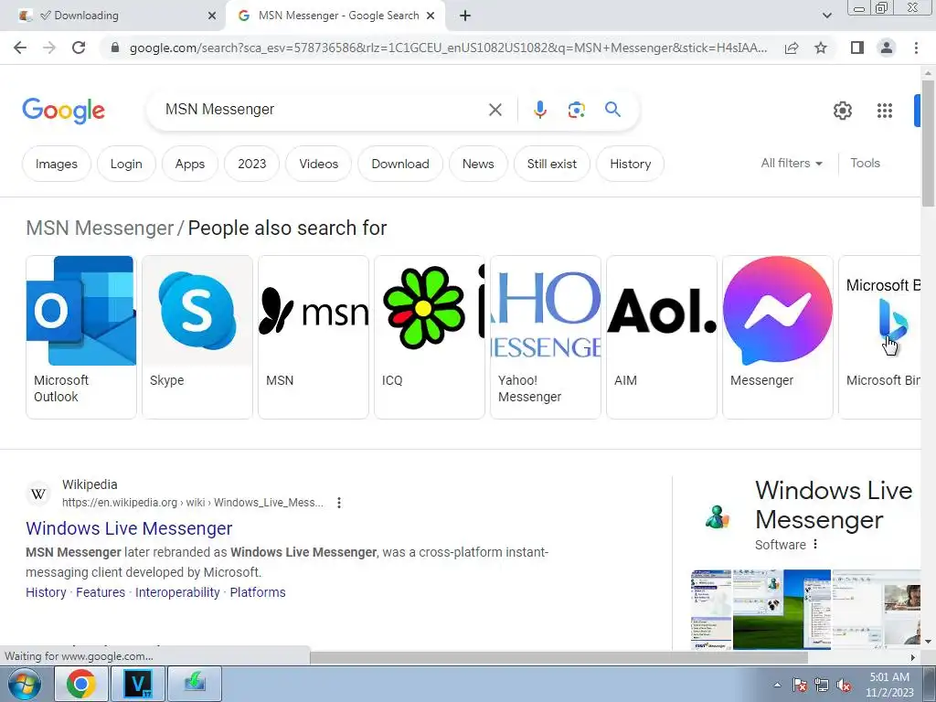Clear the search box with the X
The width and height of the screenshot is (936, 702).
pos(495,110)
